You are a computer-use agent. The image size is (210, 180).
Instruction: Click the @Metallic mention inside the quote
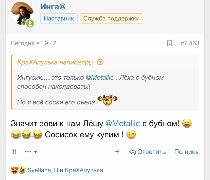[100, 77]
